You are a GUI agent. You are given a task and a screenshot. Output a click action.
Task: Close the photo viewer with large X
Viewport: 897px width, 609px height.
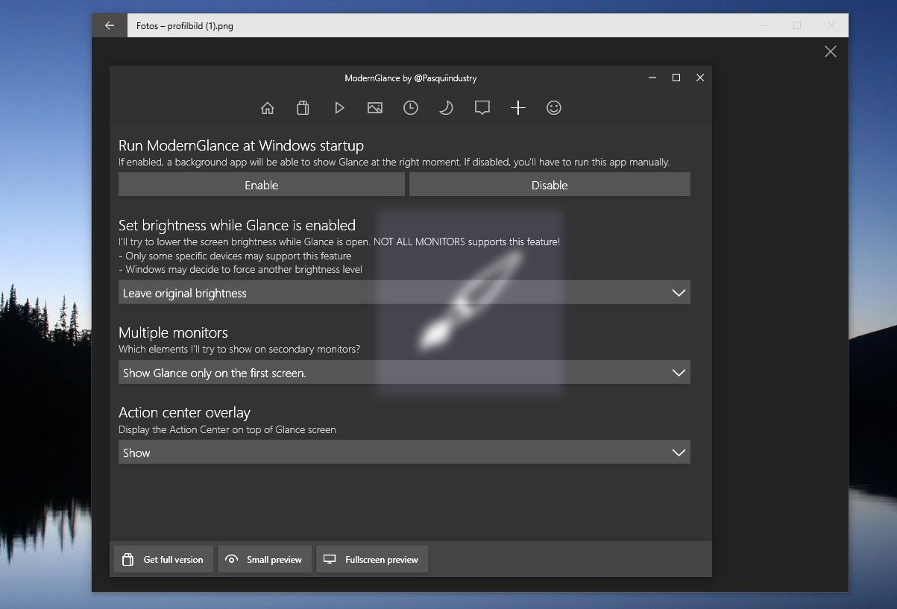pyautogui.click(x=831, y=51)
